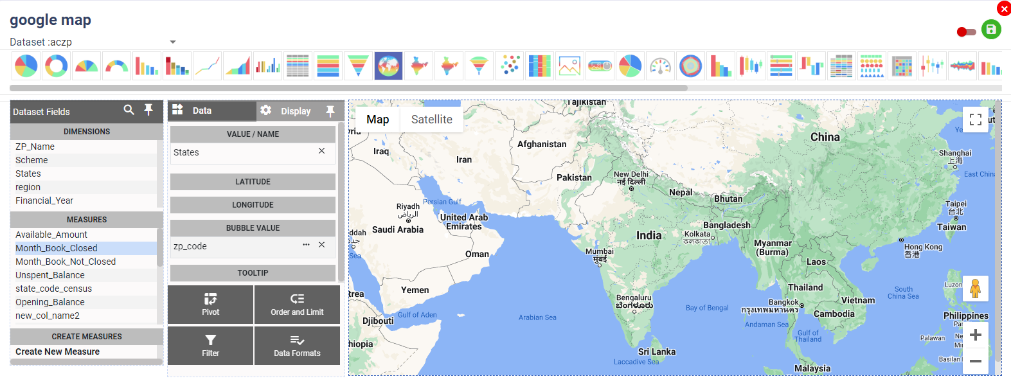Remove the States field from Value/Name

(x=321, y=151)
